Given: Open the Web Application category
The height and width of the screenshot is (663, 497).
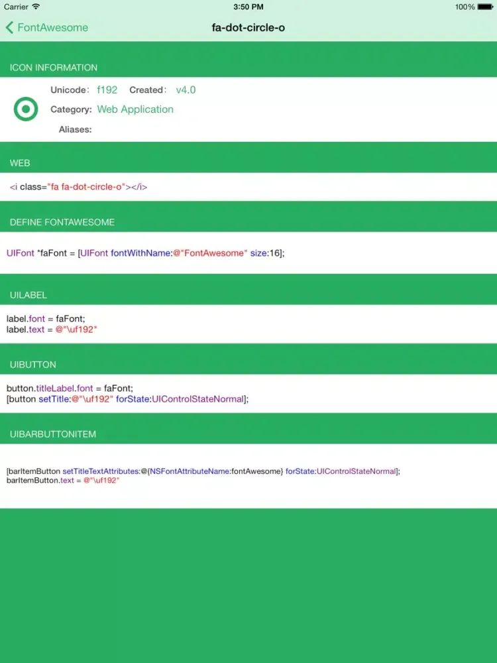Looking at the screenshot, I should (135, 109).
